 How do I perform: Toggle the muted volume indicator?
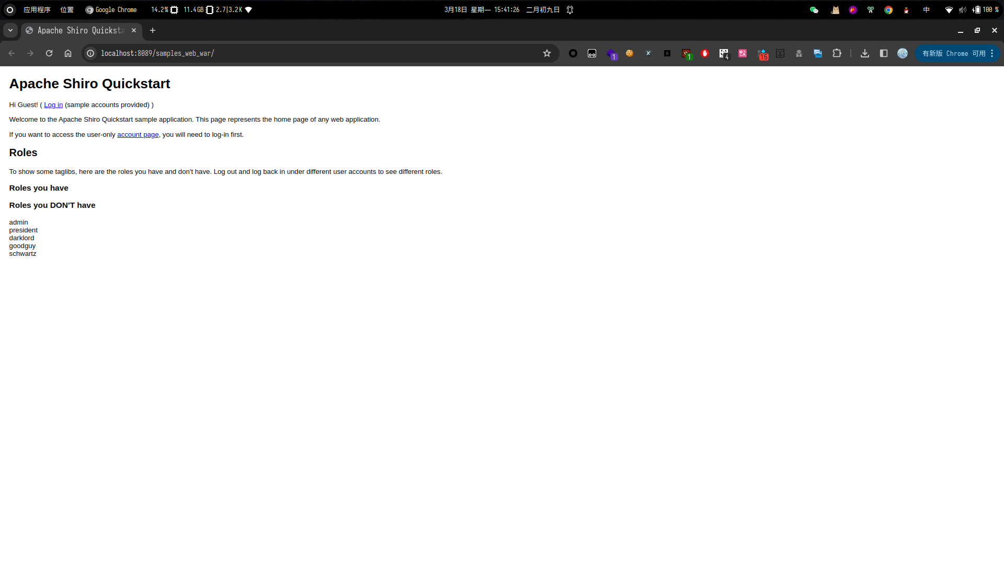coord(963,10)
